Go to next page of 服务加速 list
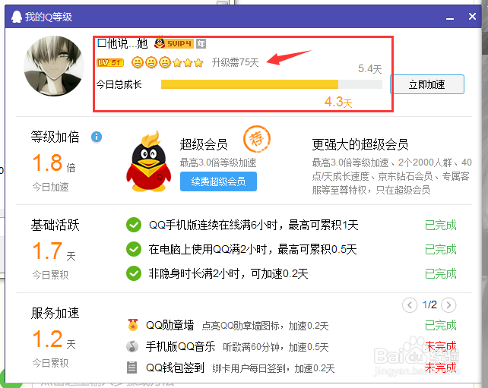The image size is (488, 388). [x=448, y=305]
